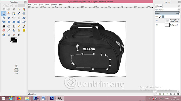The image size is (181, 101).
Task: Click the layer Opacity slider
Action: click(x=167, y=13)
